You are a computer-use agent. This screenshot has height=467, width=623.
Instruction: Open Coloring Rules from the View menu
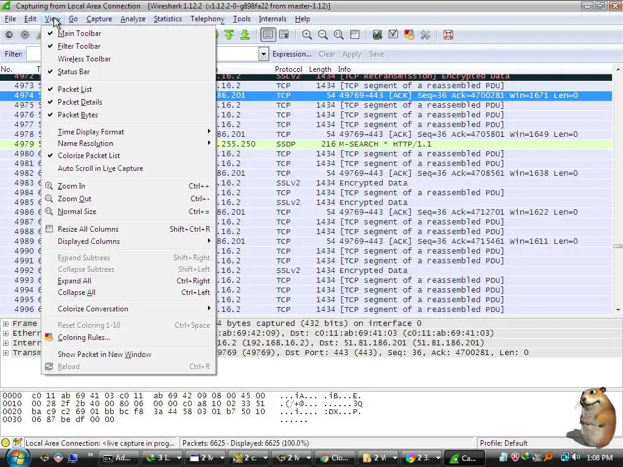[128, 337]
